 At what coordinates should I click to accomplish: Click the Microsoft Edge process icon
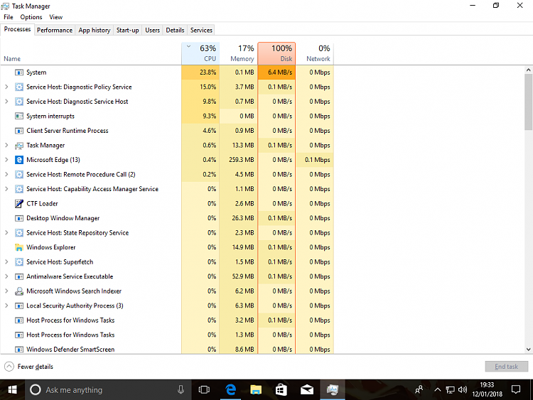[x=19, y=160]
